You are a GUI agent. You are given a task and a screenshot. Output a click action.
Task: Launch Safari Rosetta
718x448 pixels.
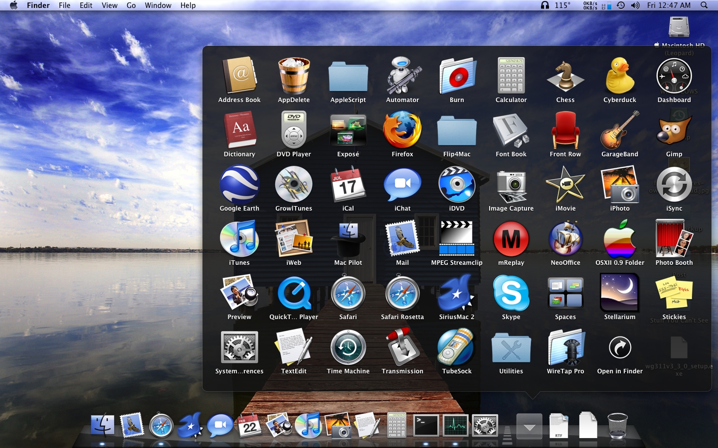coord(402,293)
